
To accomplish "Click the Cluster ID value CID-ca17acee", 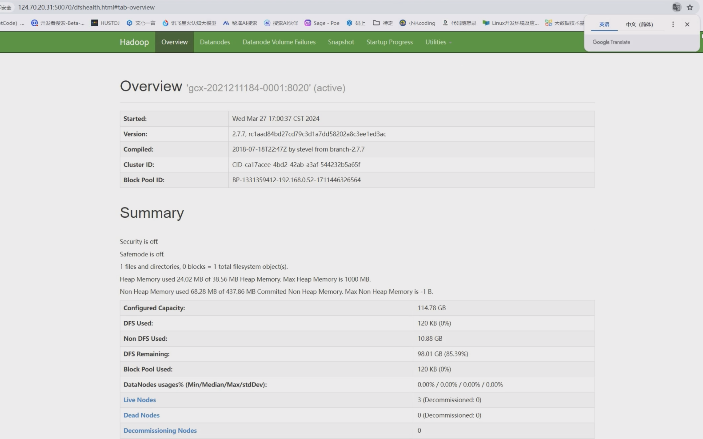I will pyautogui.click(x=296, y=165).
